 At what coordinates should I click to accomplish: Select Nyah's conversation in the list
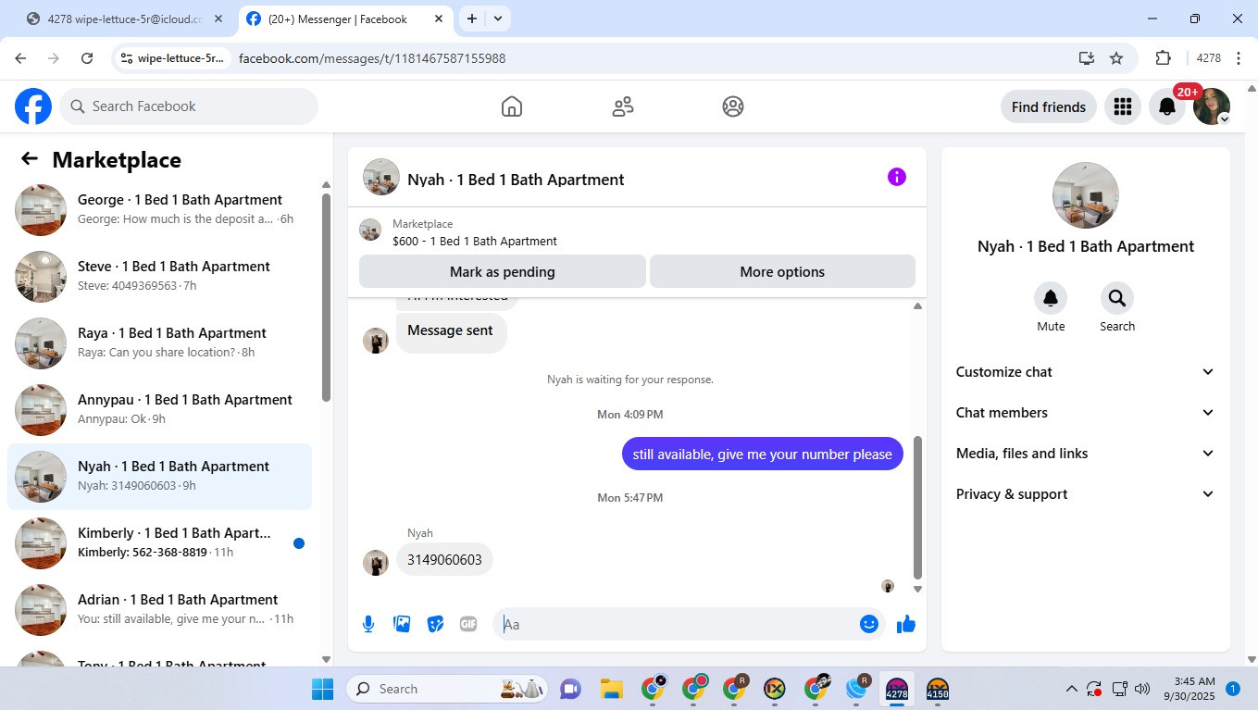click(159, 477)
